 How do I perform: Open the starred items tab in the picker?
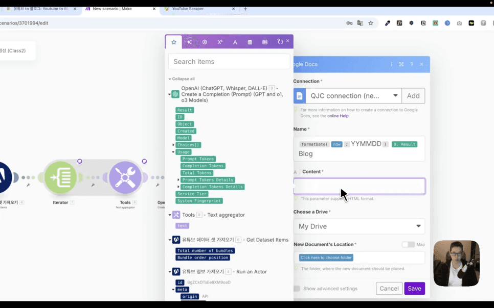click(173, 42)
